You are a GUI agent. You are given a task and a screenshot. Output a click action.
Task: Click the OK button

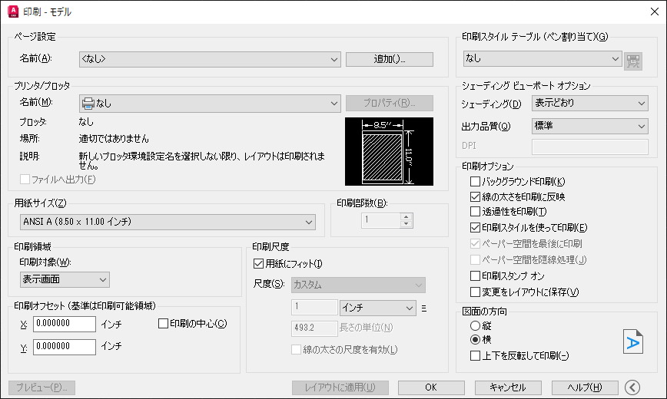[431, 387]
